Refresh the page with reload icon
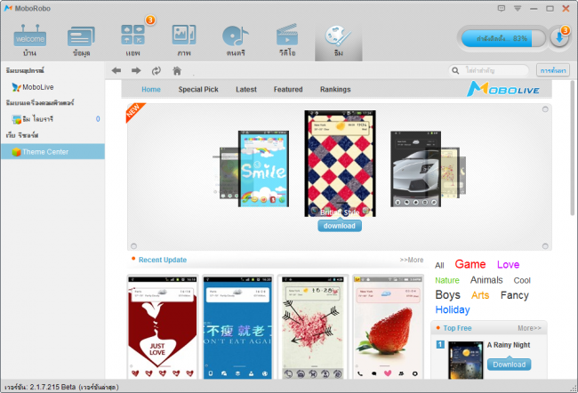 [157, 71]
